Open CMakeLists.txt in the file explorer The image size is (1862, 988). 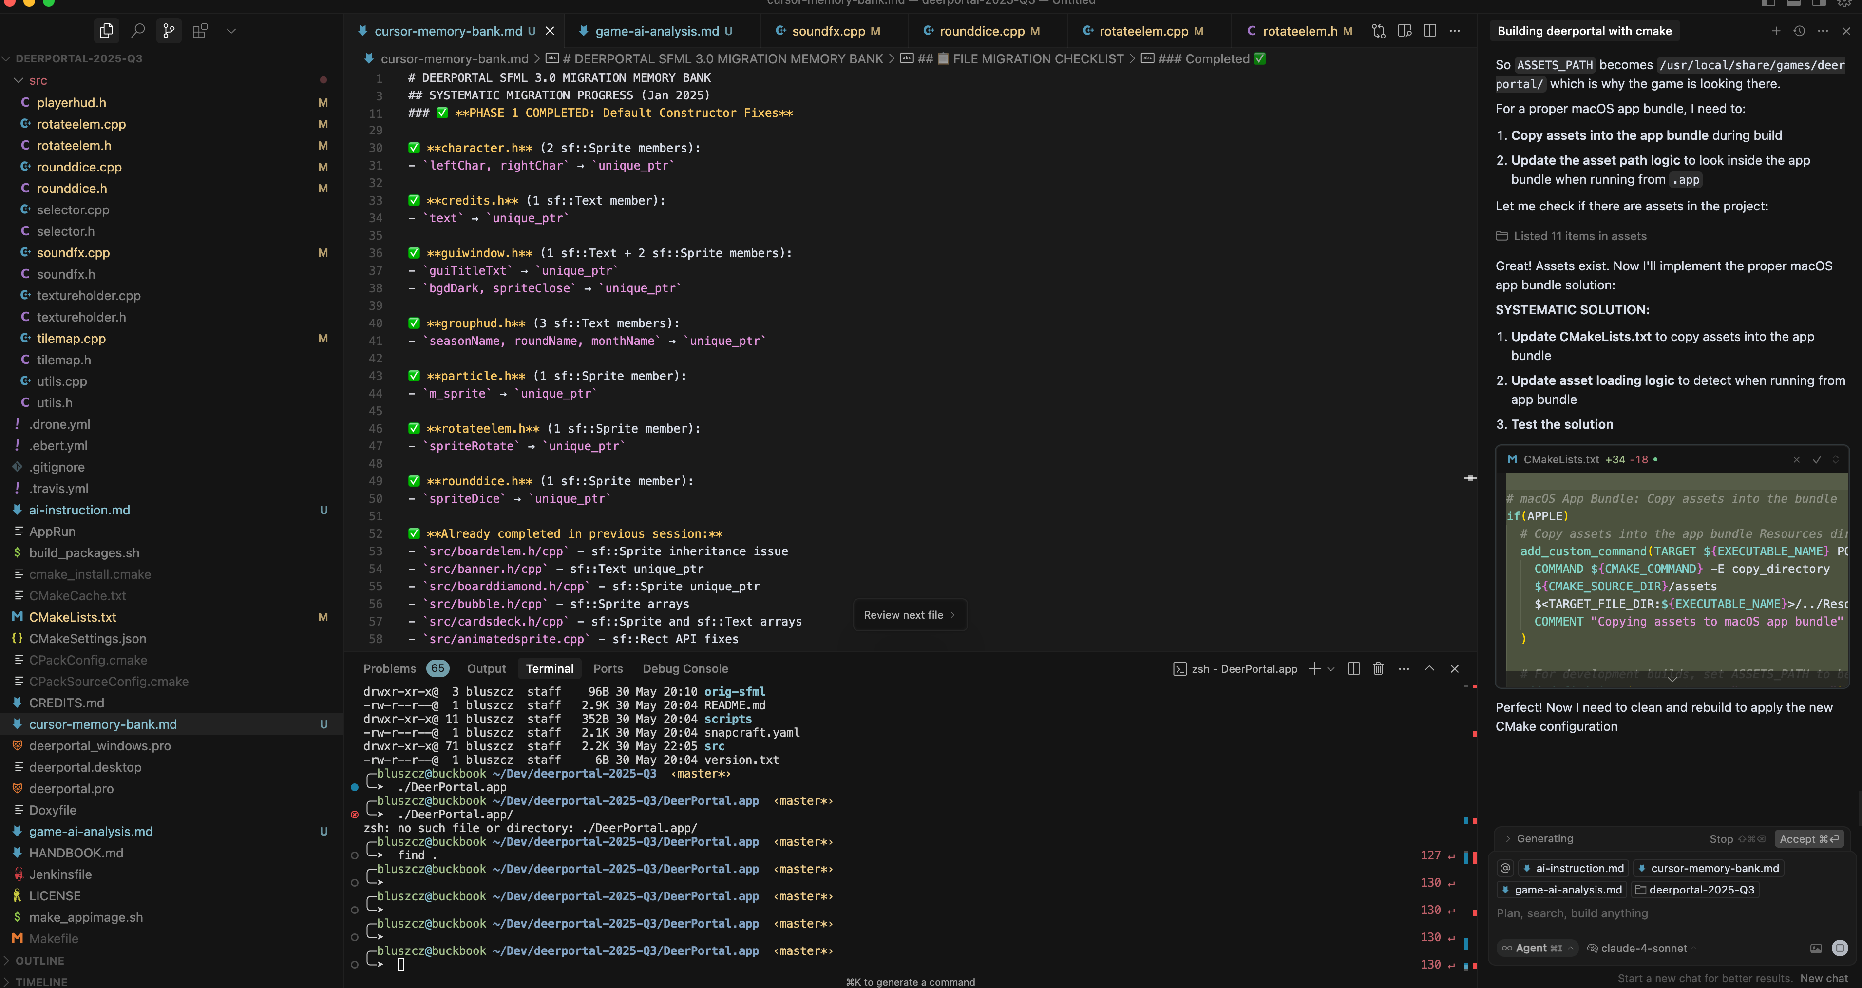pyautogui.click(x=171, y=617)
